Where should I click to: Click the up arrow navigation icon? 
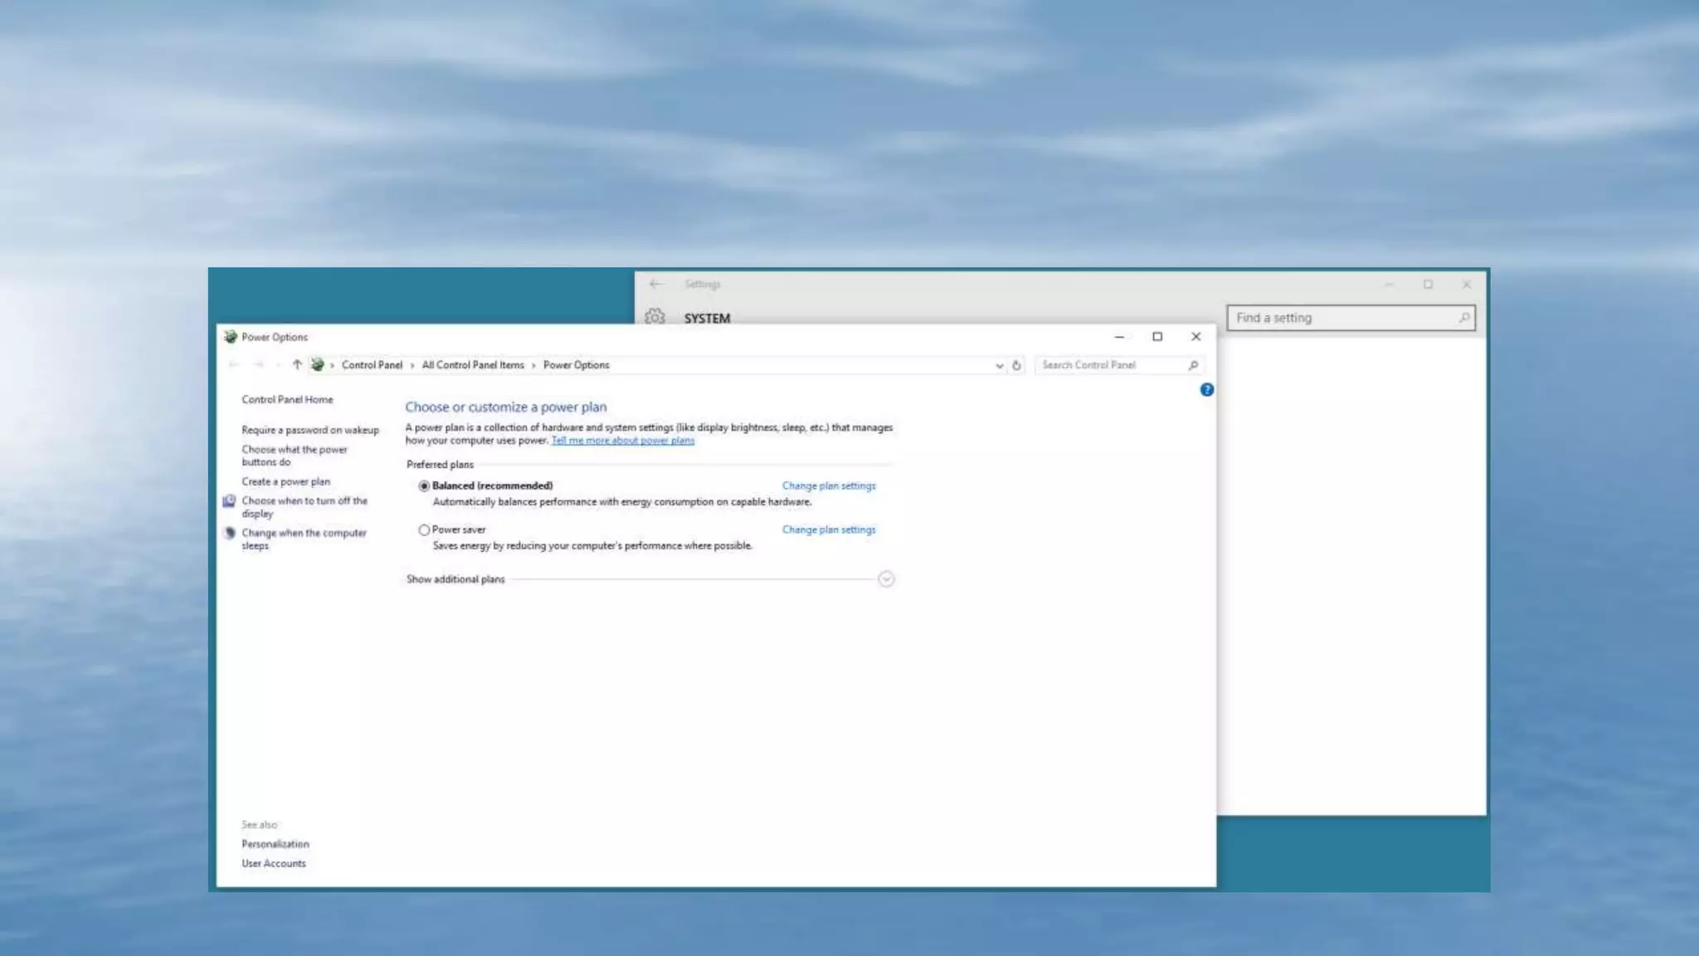click(x=296, y=365)
